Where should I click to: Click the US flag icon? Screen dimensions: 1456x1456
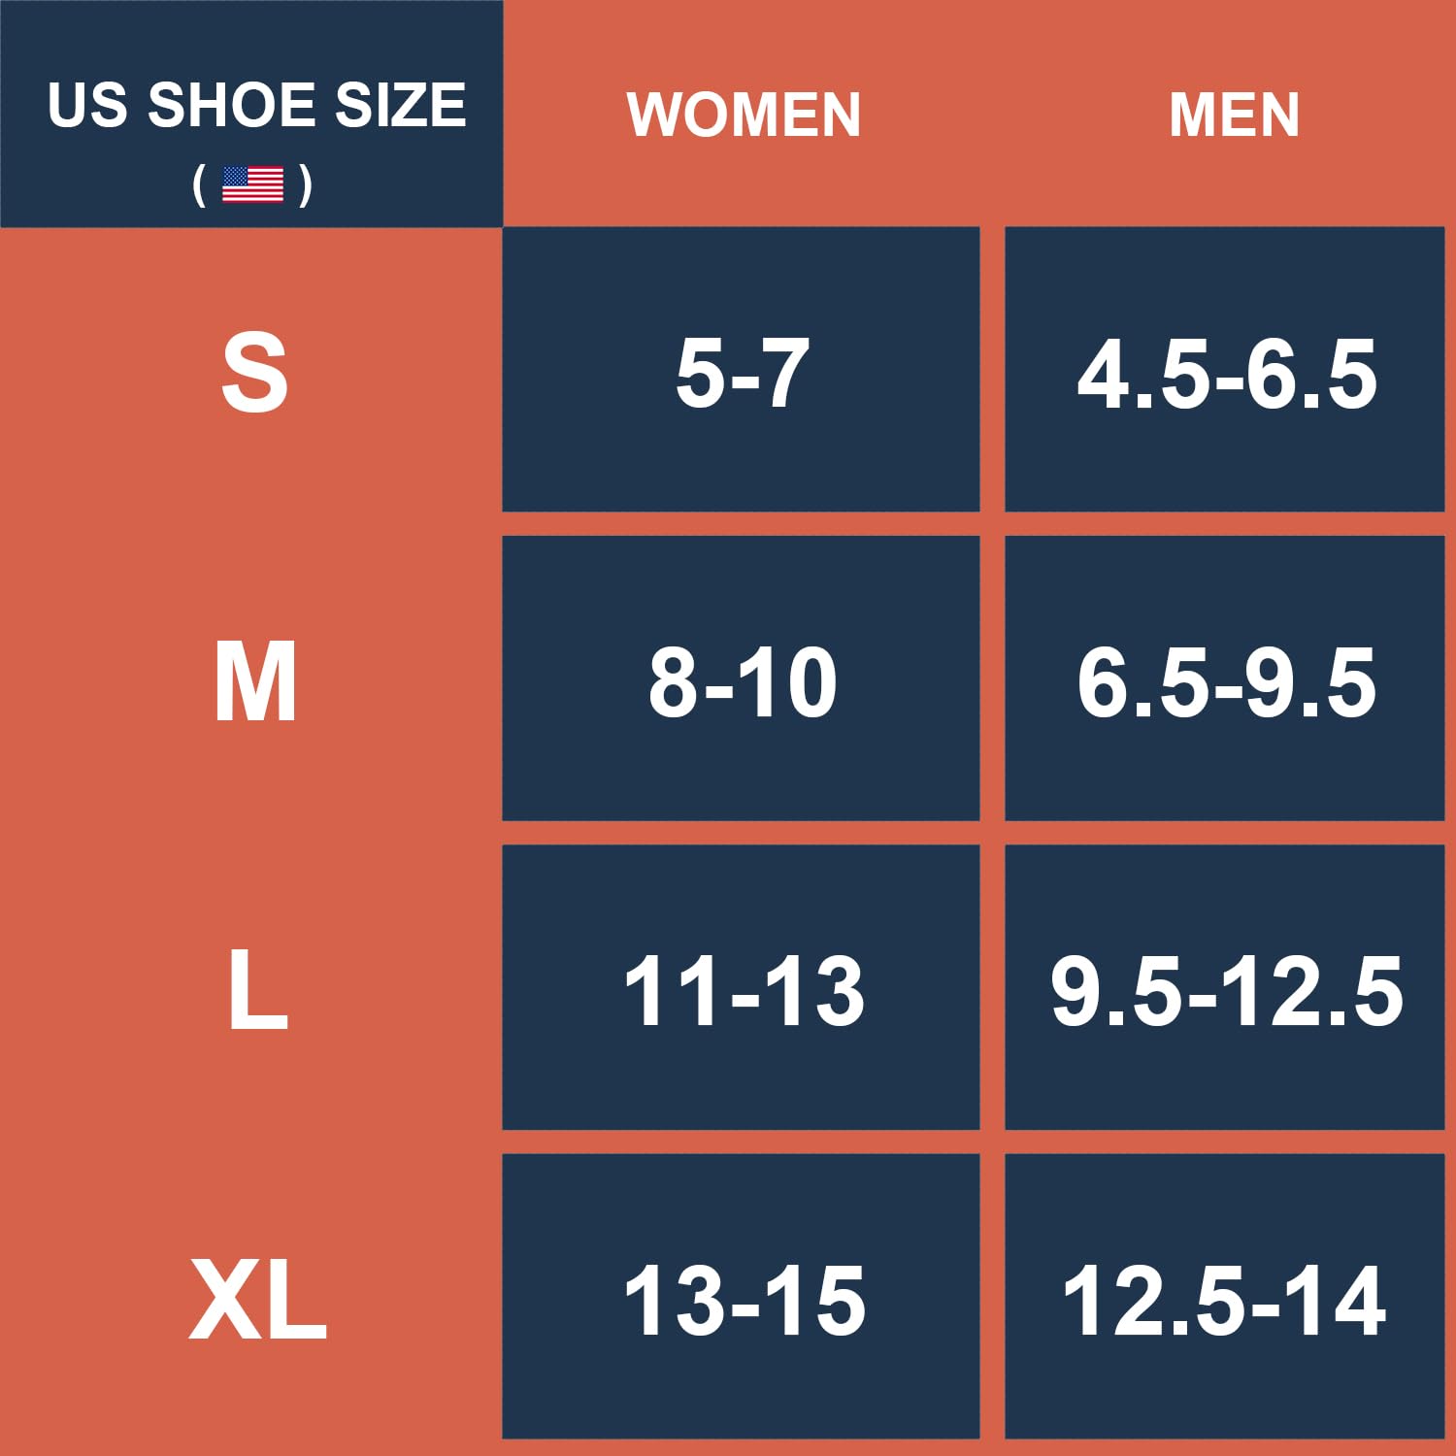252,184
